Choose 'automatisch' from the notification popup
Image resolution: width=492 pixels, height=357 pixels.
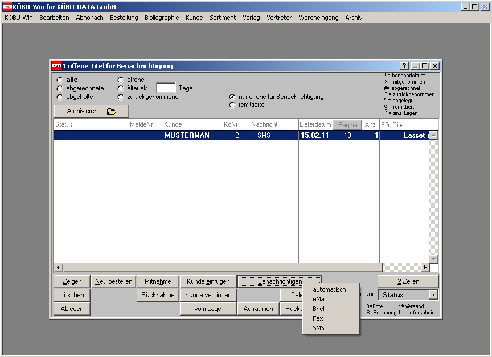[x=331, y=289]
